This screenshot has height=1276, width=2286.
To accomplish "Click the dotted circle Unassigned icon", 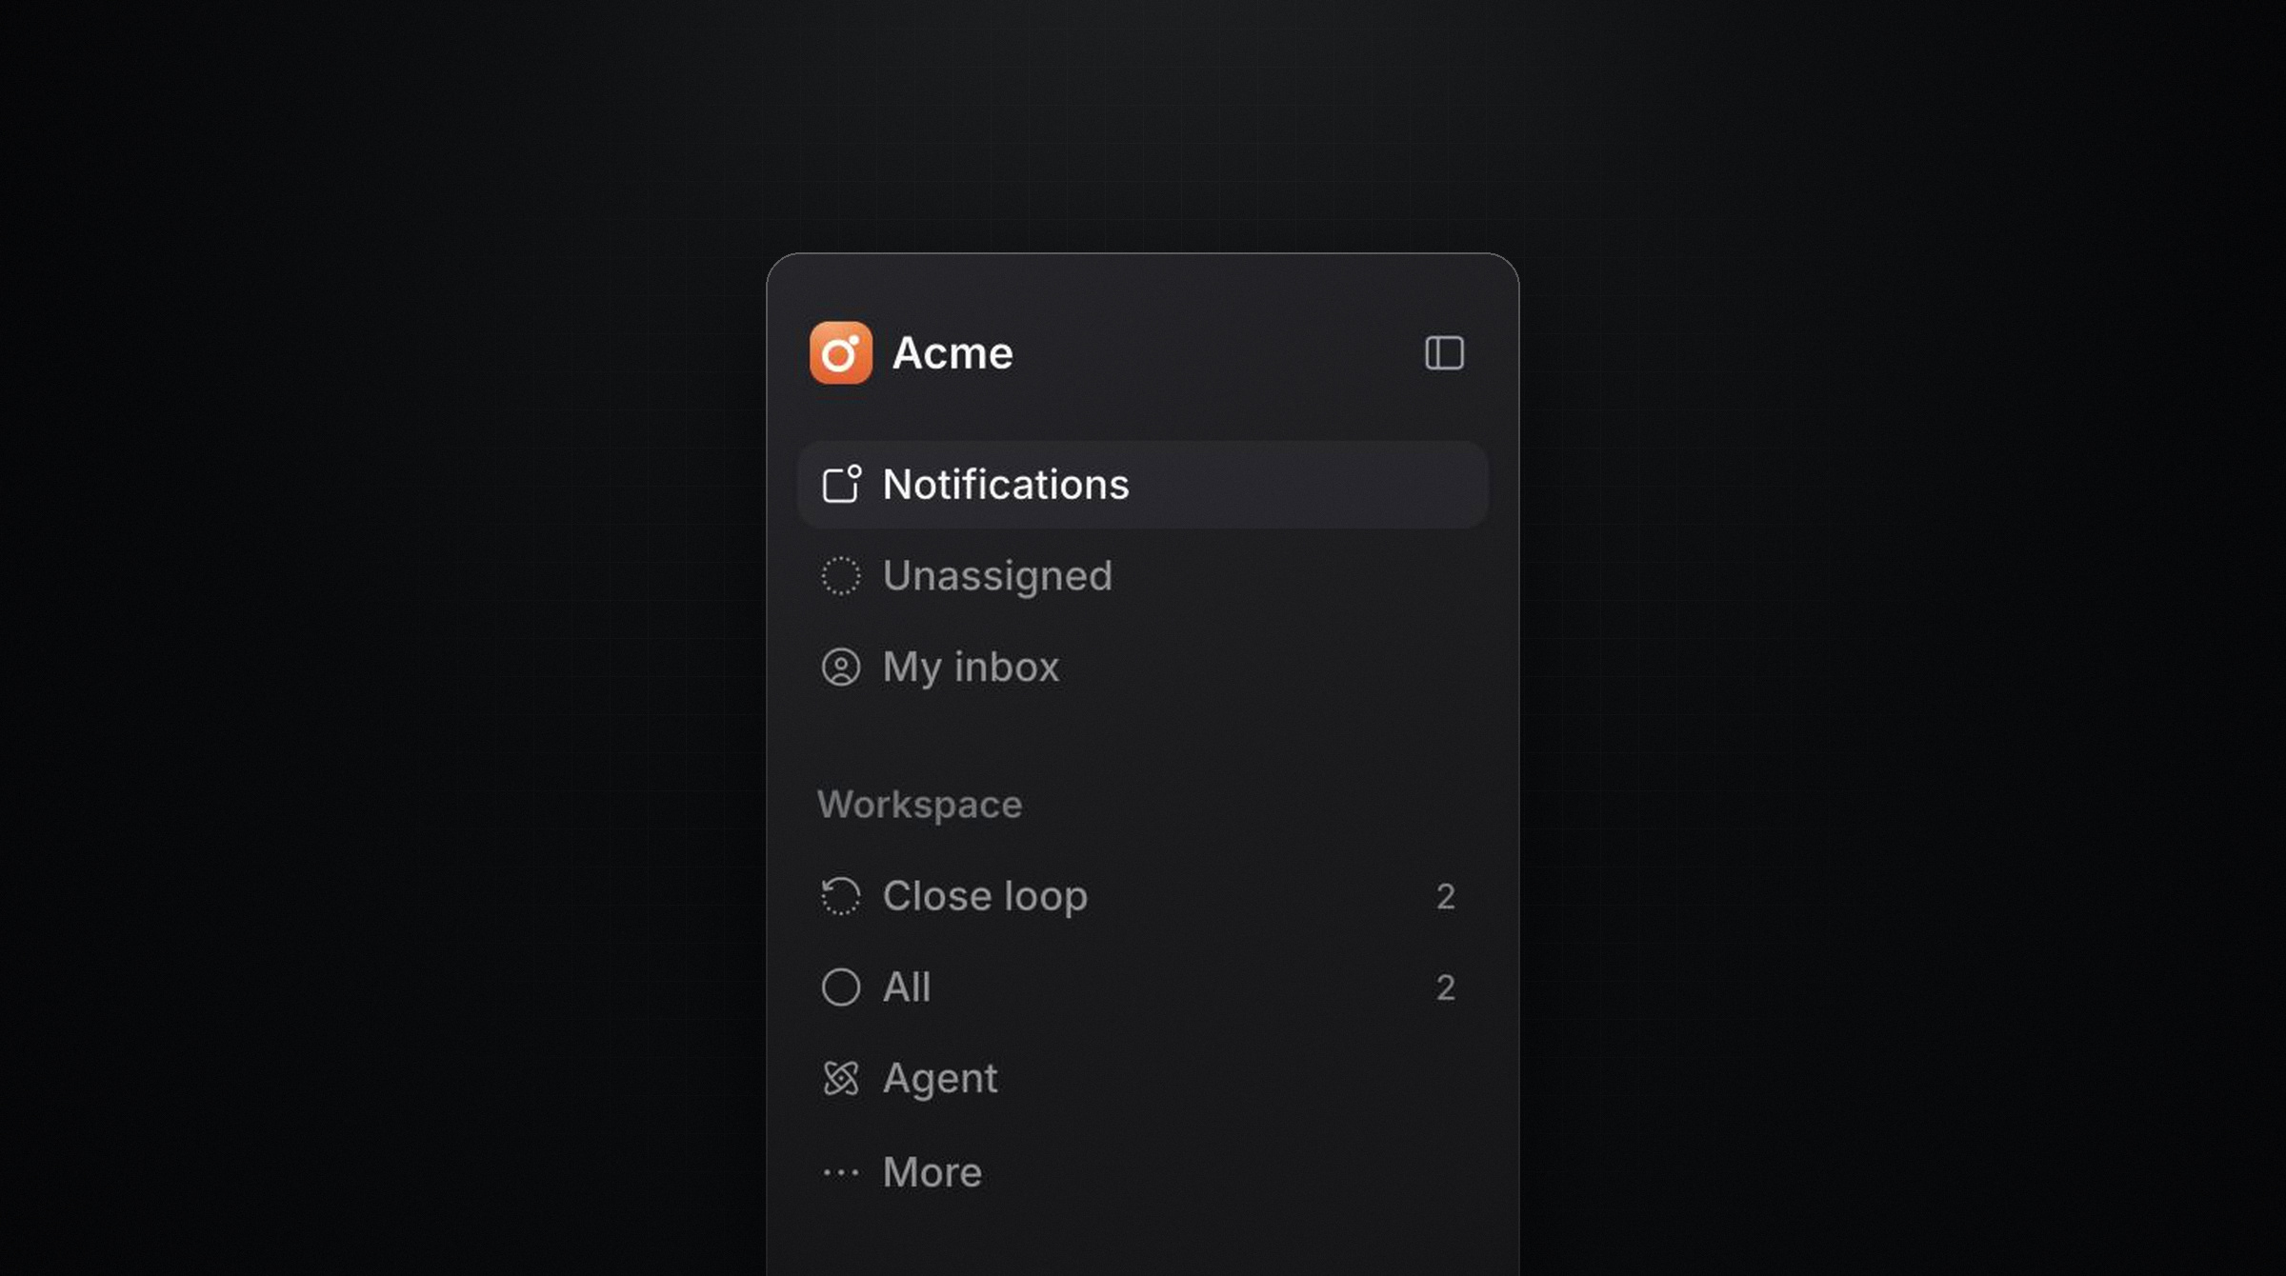I will pyautogui.click(x=840, y=576).
